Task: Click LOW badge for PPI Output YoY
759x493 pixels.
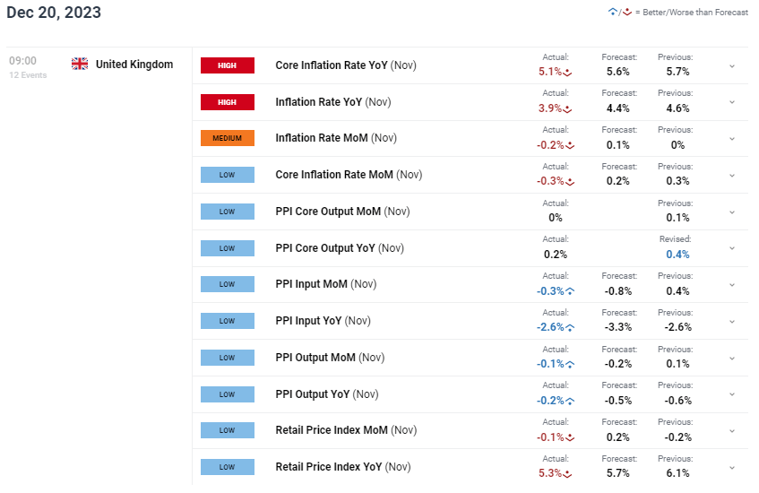Action: [x=228, y=394]
